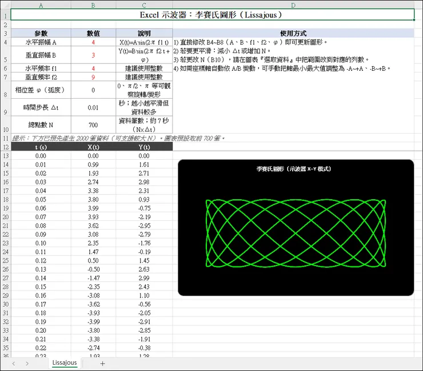This screenshot has height=371, width=423.
Task: Select the 總點數 N label cell
Action: (41, 125)
